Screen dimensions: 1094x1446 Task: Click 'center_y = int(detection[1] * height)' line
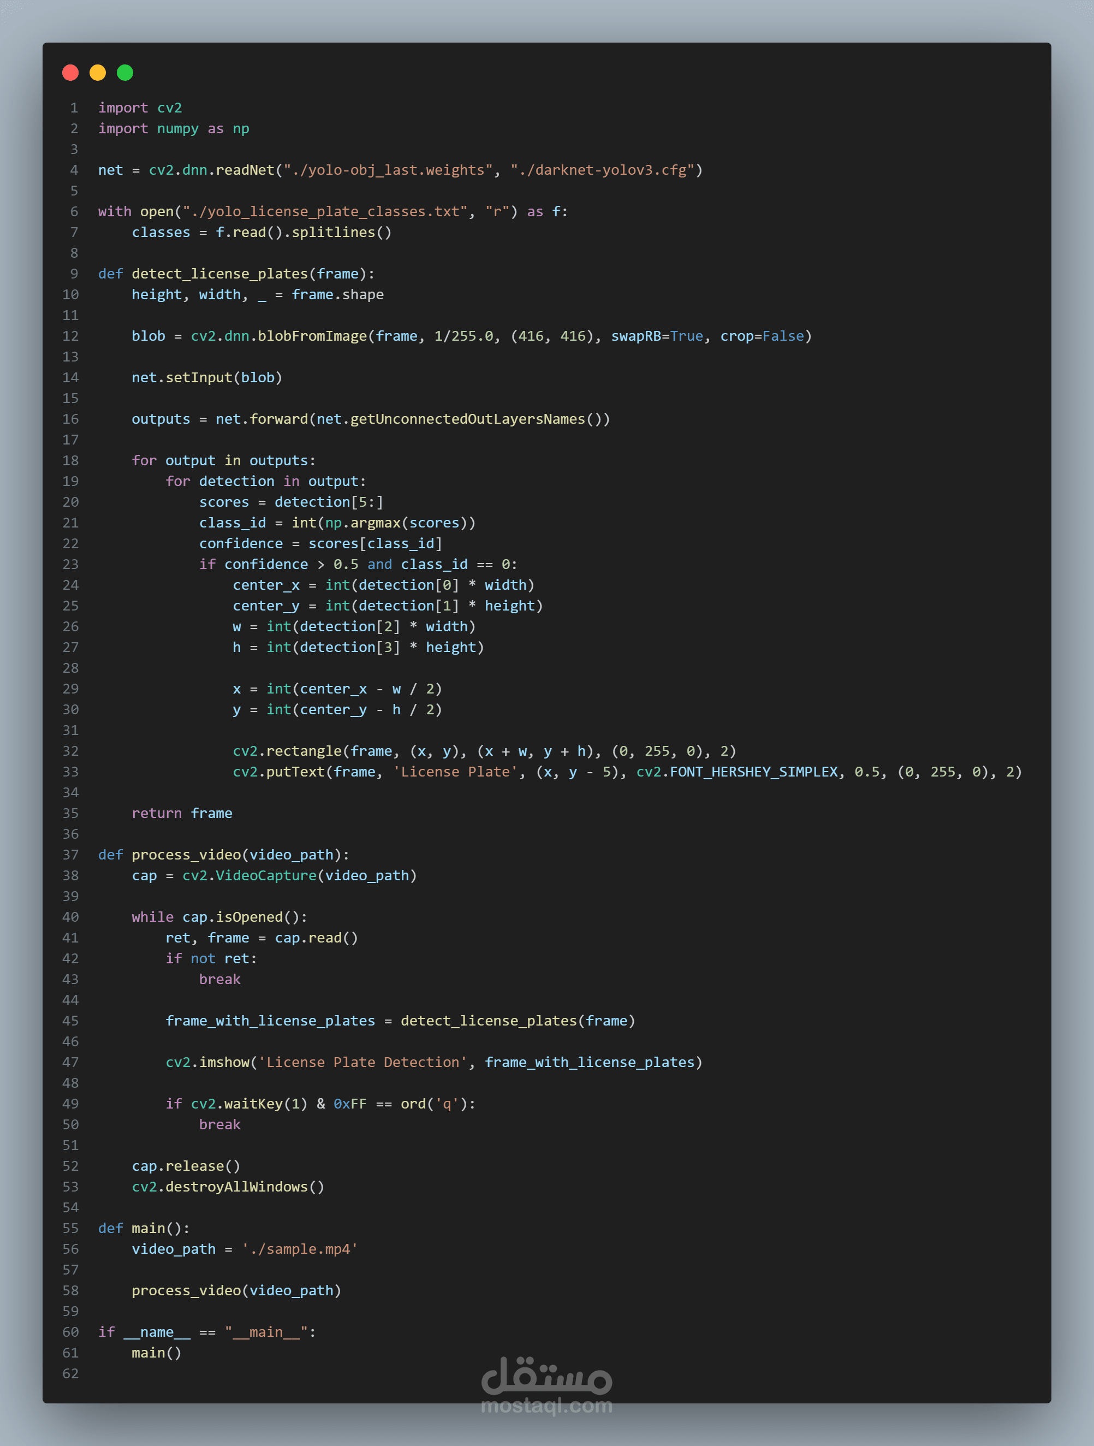pyautogui.click(x=388, y=606)
